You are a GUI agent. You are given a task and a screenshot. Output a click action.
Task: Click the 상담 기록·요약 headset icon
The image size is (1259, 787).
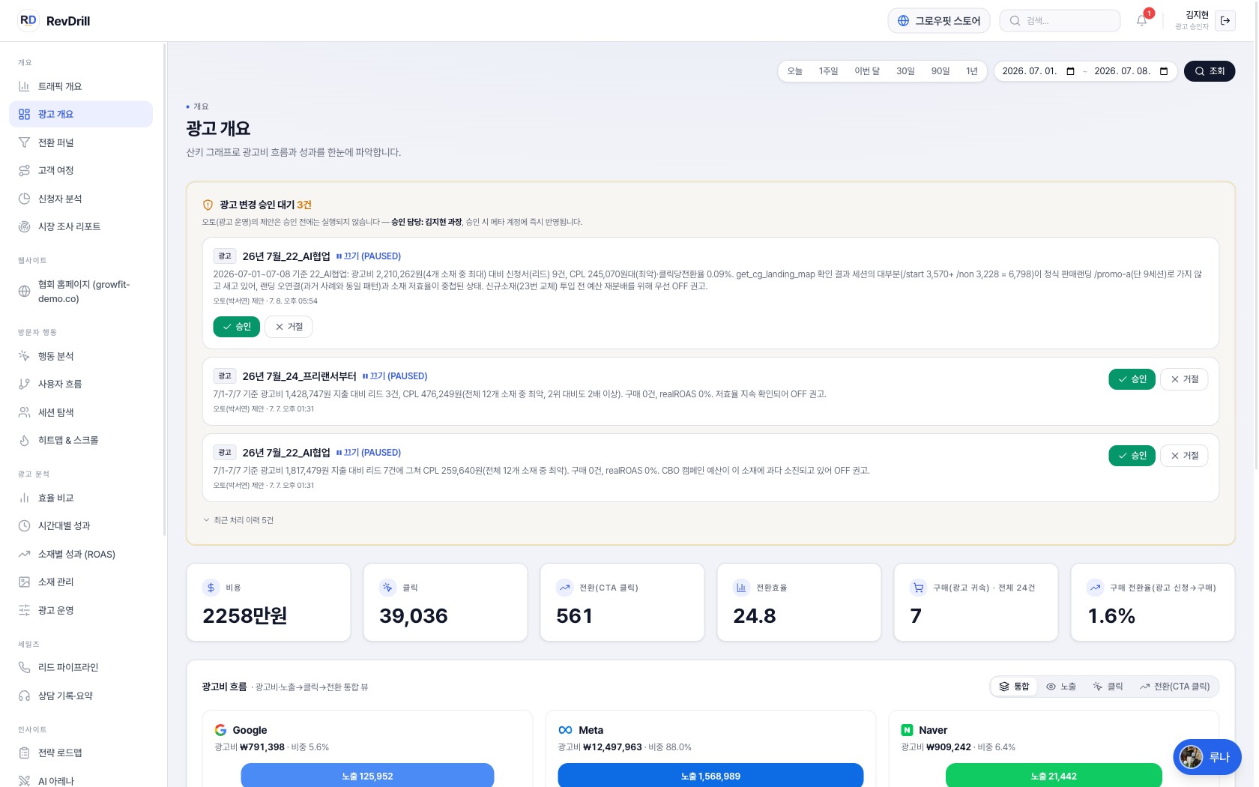point(24,696)
